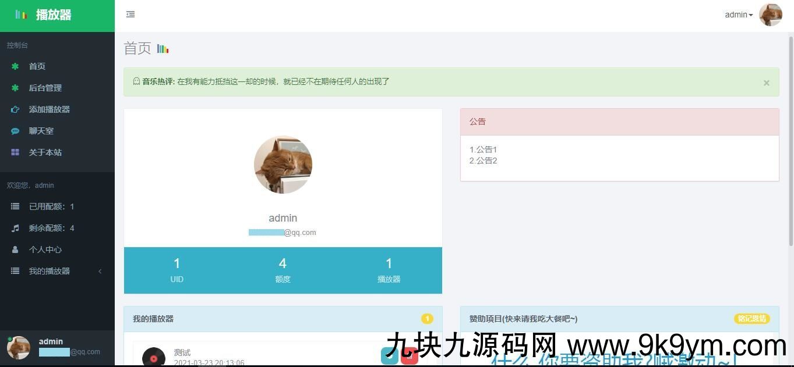
Task: Dismiss the 音乐热评 alert banner
Action: (x=766, y=83)
